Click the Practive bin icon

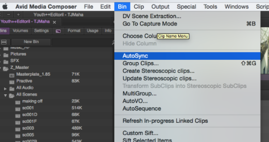coord(12,81)
